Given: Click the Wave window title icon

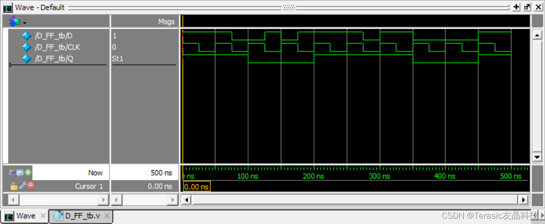Looking at the screenshot, I should [8, 8].
